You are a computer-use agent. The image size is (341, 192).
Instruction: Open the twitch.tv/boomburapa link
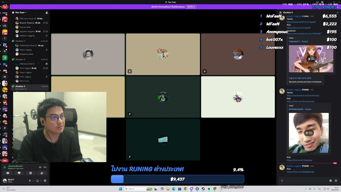pyautogui.click(x=303, y=96)
